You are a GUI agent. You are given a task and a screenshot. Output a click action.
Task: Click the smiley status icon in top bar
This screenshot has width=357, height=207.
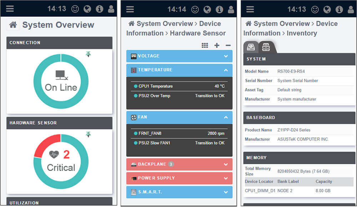(x=75, y=9)
